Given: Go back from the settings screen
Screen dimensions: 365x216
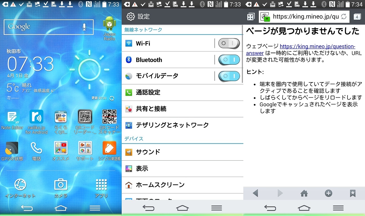Looking at the screenshot, I should pos(148,208).
